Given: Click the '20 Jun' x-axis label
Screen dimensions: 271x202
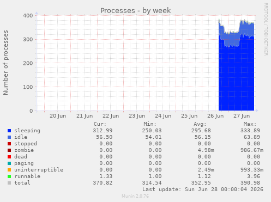Looking at the screenshot, I should tap(58, 116).
